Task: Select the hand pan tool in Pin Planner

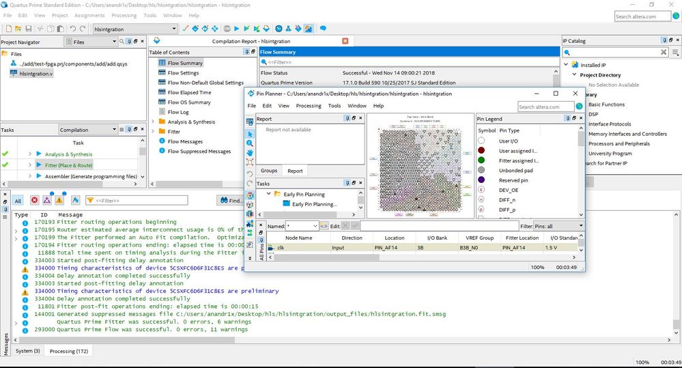Action: [x=250, y=154]
